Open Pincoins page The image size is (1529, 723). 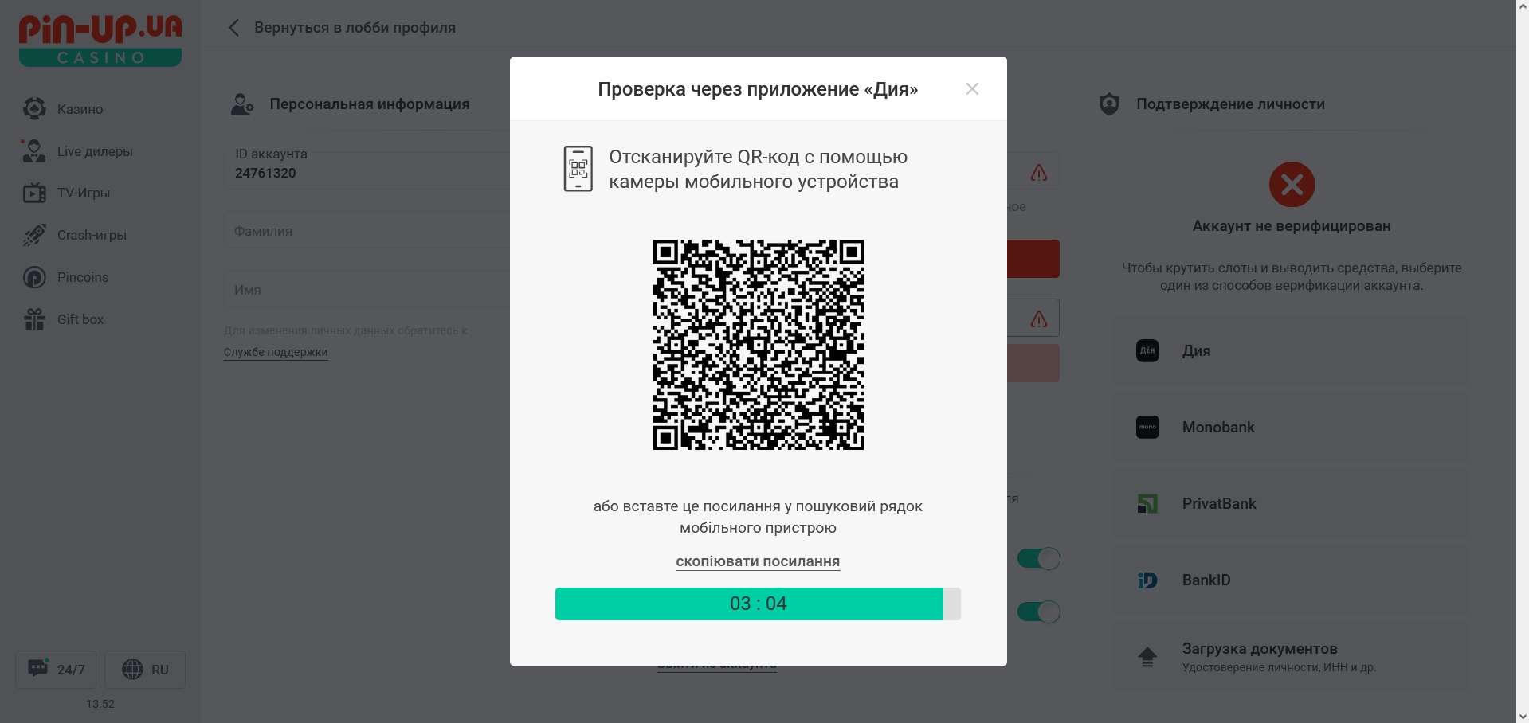coord(83,277)
